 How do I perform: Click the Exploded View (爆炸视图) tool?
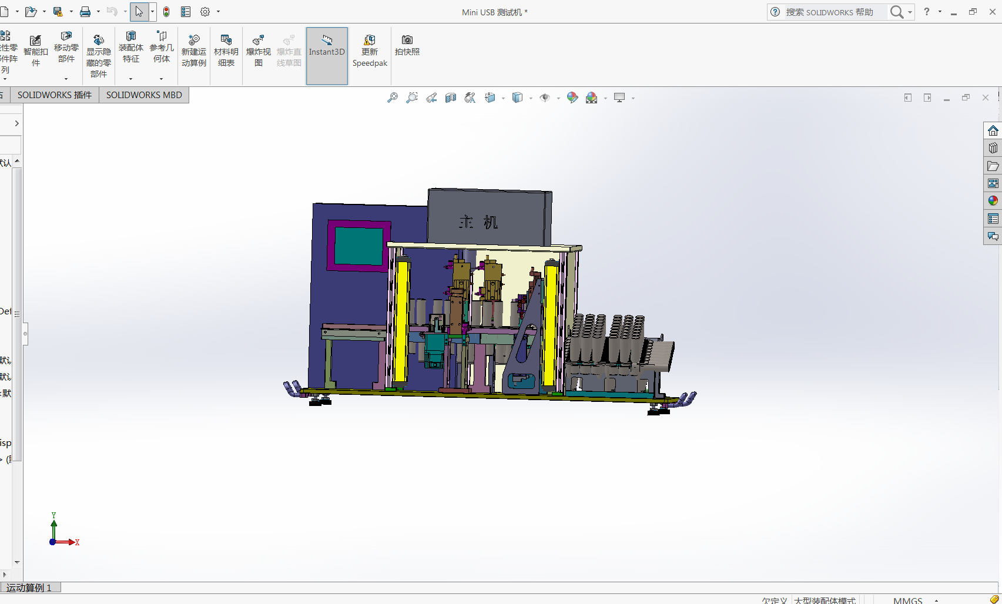click(x=258, y=51)
